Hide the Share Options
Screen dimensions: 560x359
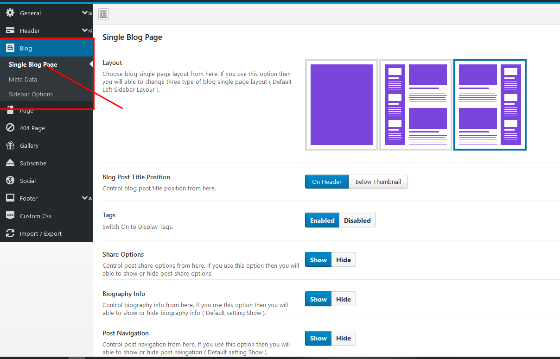344,260
